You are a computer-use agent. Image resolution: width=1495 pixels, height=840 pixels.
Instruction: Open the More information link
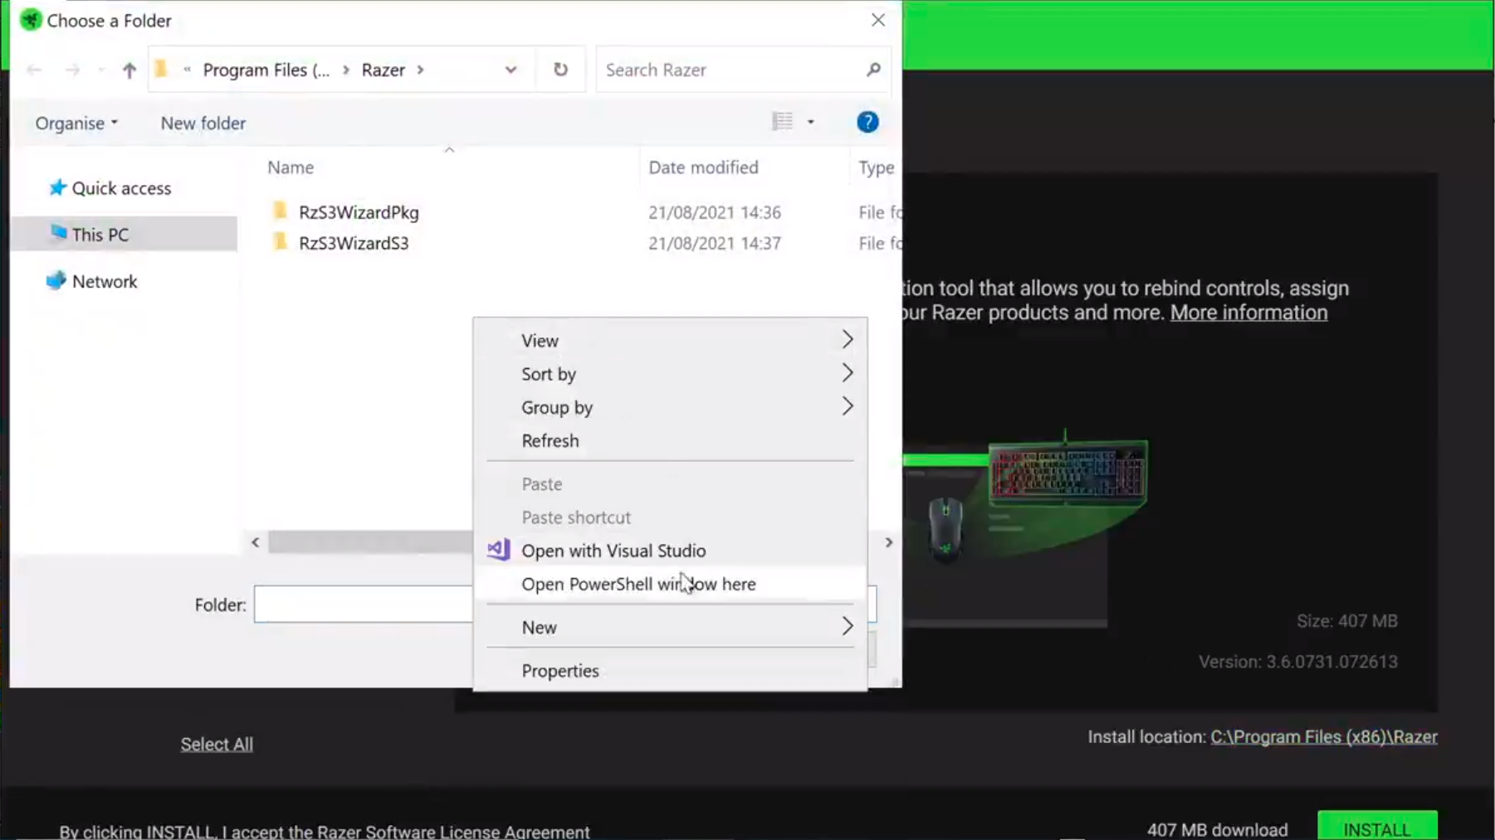point(1248,313)
